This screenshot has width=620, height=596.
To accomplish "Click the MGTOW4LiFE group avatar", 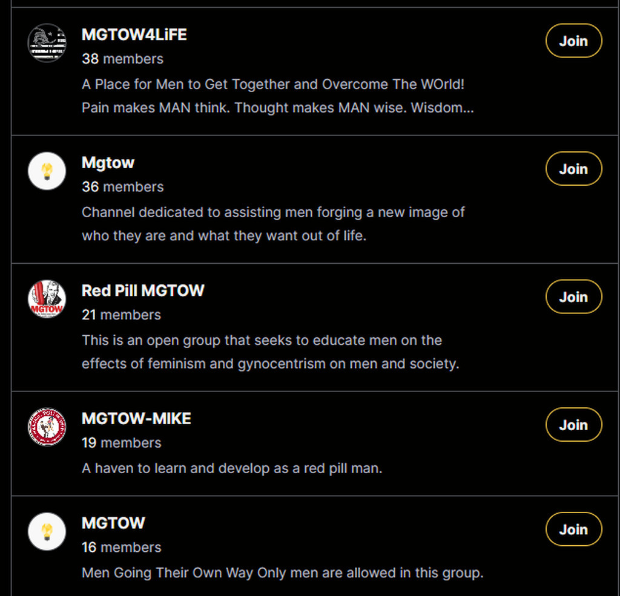I will point(47,42).
